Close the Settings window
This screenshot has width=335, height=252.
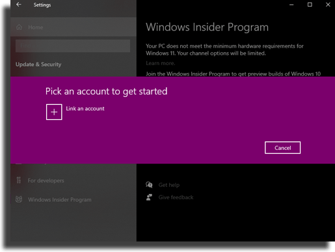(328, 5)
